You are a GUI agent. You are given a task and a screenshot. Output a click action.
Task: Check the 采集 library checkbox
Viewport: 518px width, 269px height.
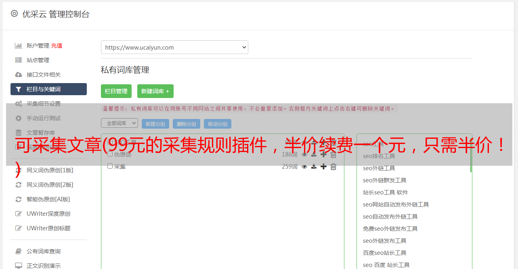tap(110, 166)
